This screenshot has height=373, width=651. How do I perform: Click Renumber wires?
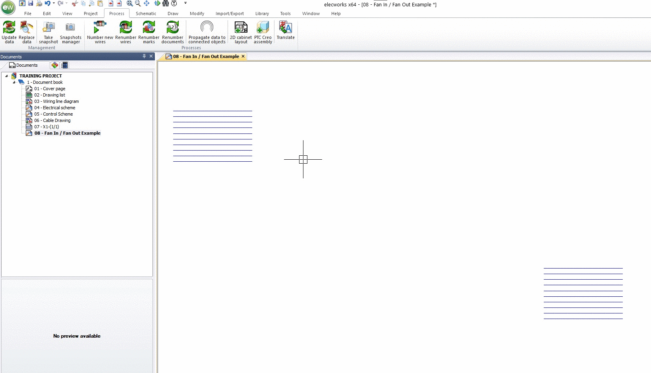click(x=126, y=32)
